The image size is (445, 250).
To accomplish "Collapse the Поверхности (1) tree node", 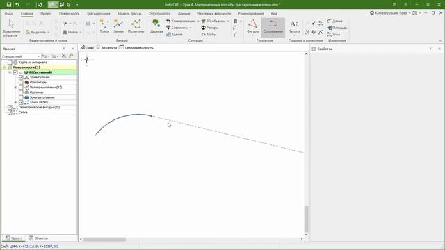I will [x=4, y=67].
